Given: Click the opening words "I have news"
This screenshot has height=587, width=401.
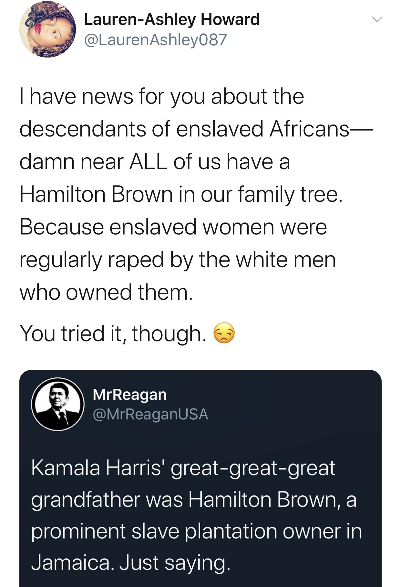Looking at the screenshot, I should [76, 96].
